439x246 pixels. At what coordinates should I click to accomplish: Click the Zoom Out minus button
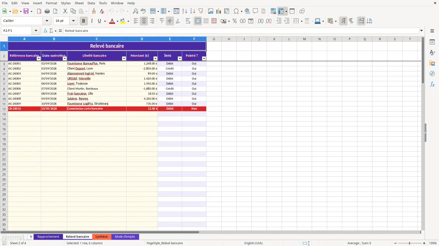tap(395, 243)
